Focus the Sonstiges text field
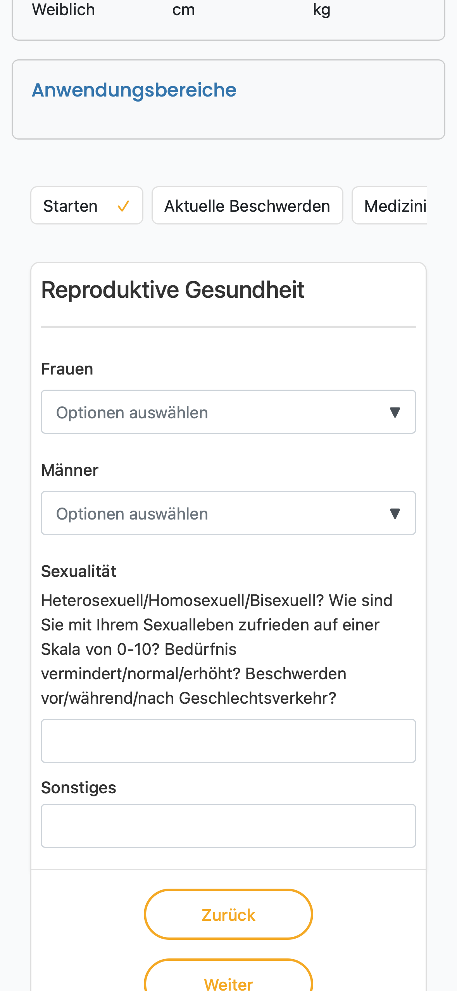 [x=228, y=826]
